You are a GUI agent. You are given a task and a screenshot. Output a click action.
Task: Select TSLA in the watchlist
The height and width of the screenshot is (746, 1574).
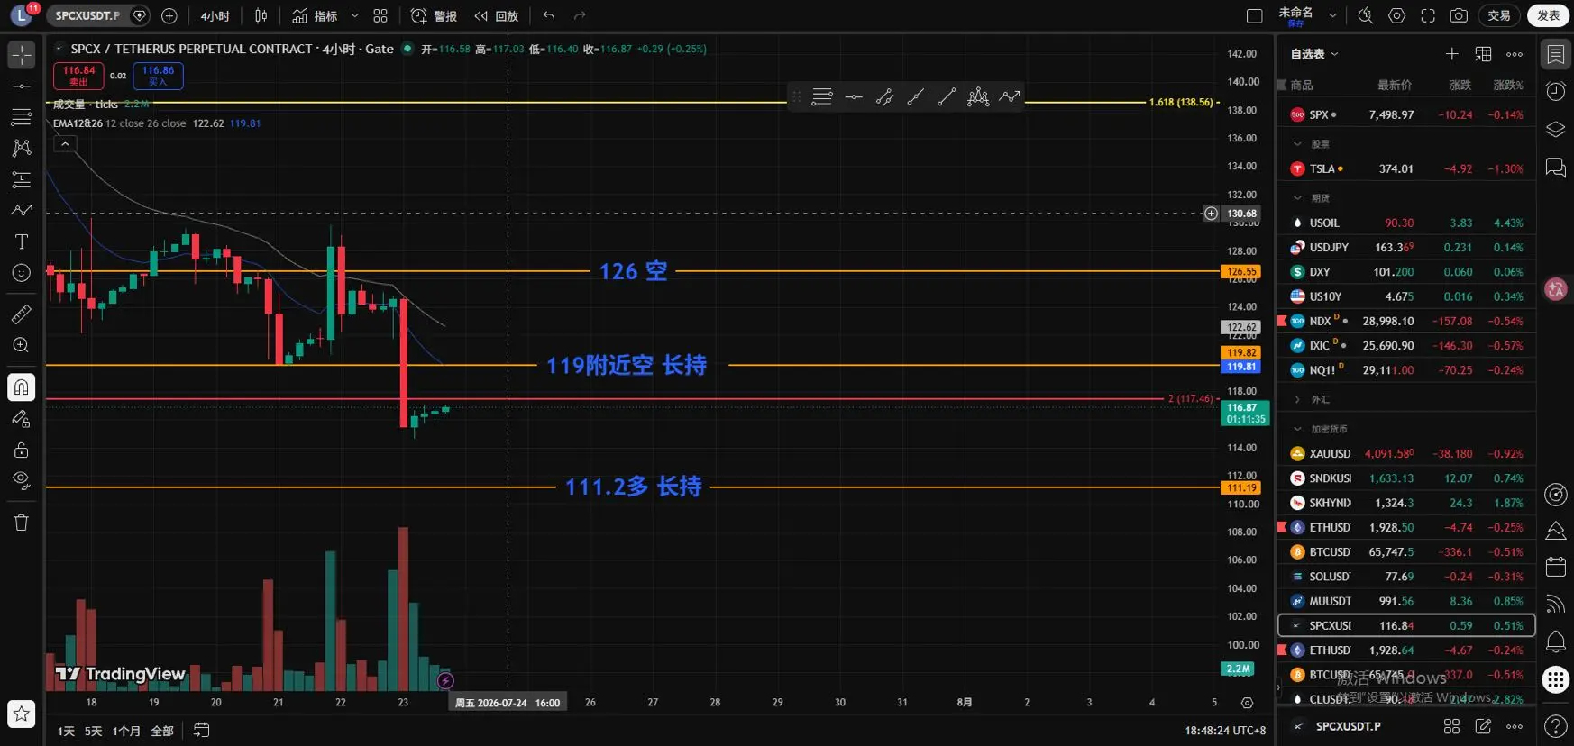click(1406, 168)
